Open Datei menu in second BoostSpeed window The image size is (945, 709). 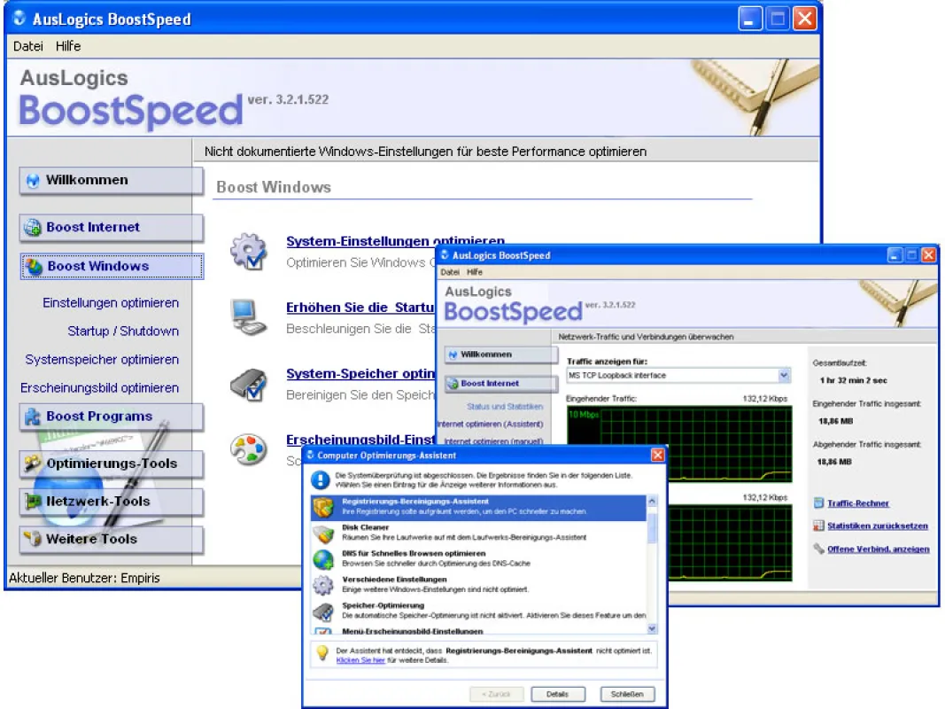click(450, 272)
